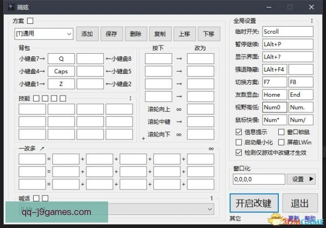Click the 开启改键 button

click(x=254, y=203)
